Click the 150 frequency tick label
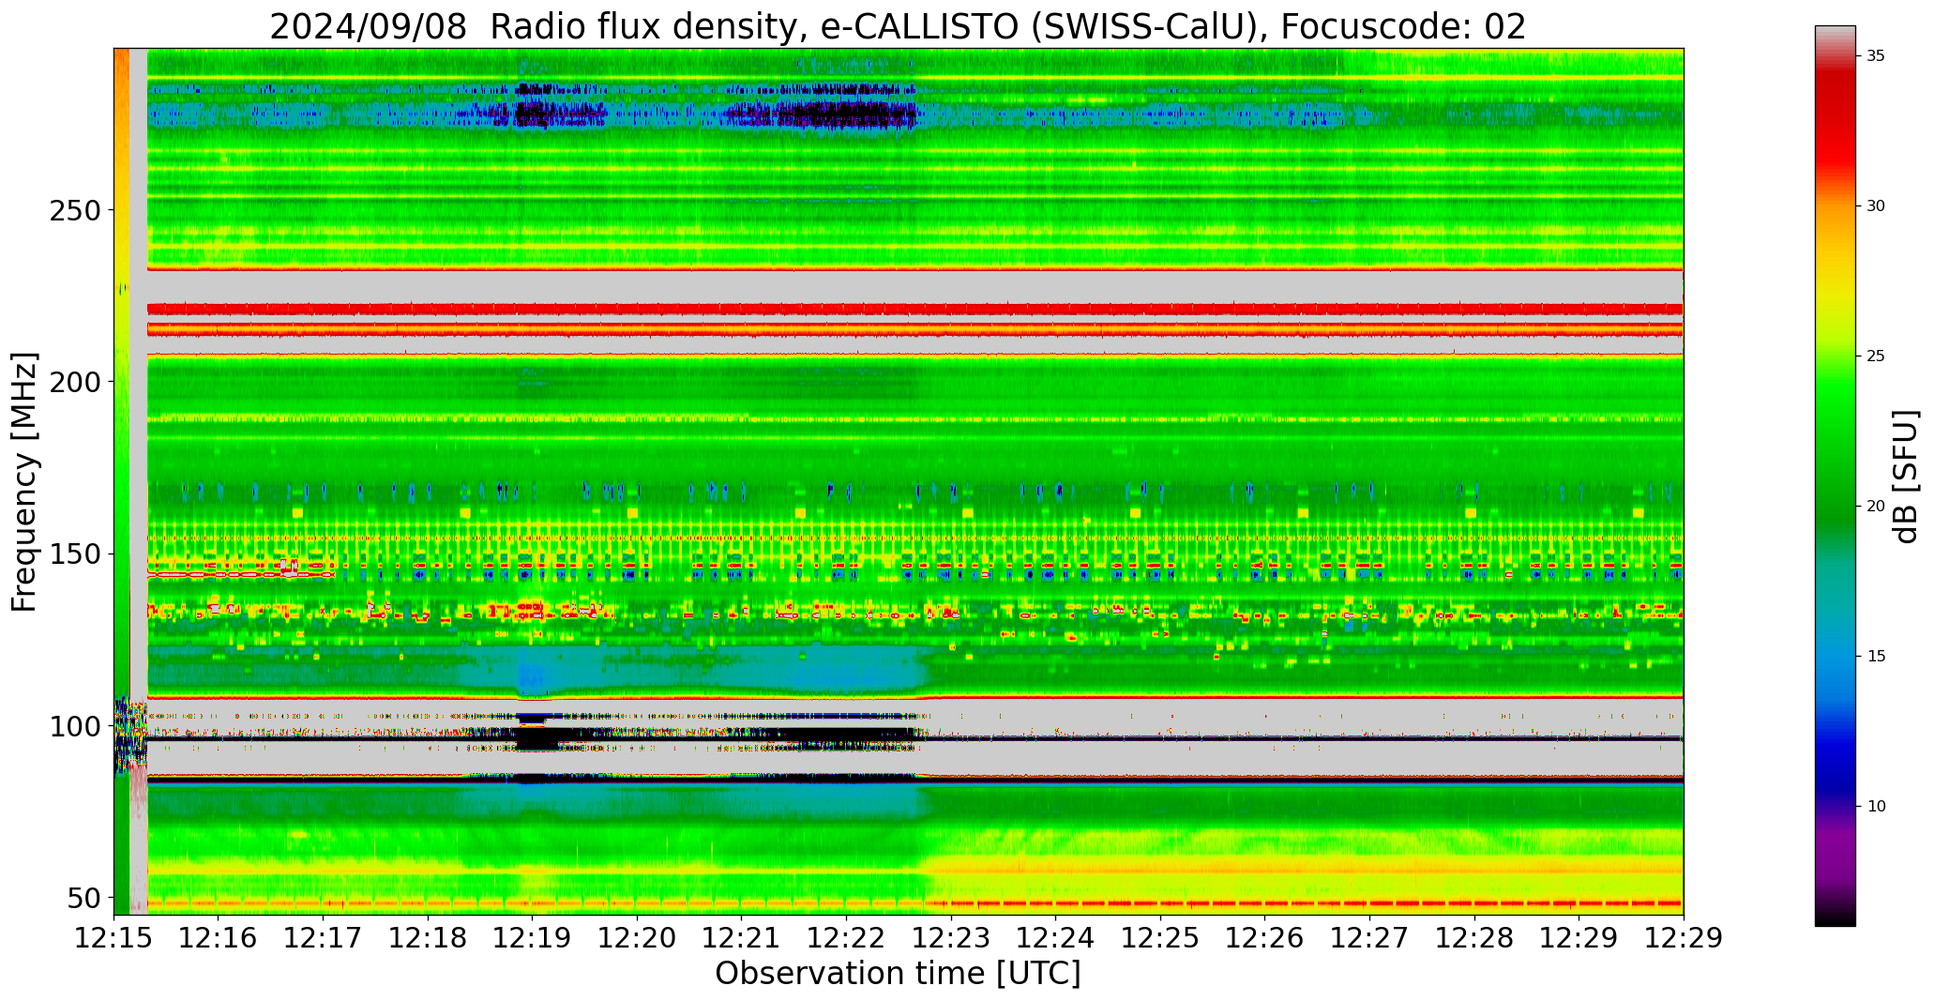Viewport: 1934px width, 1001px height. [x=73, y=554]
